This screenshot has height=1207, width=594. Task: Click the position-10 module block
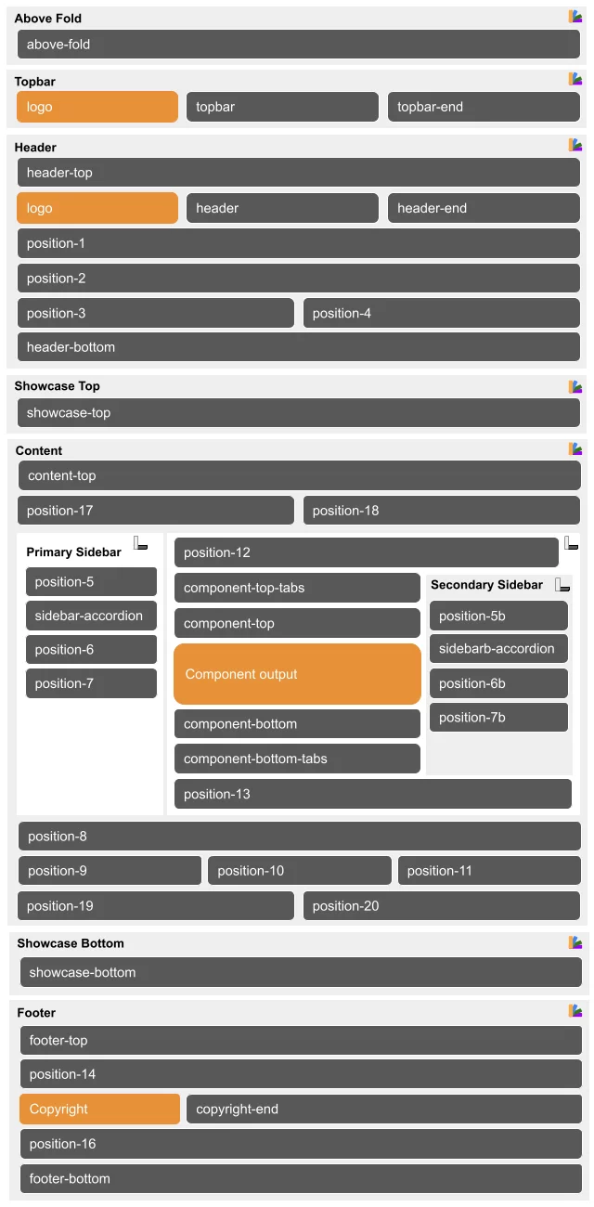point(299,871)
